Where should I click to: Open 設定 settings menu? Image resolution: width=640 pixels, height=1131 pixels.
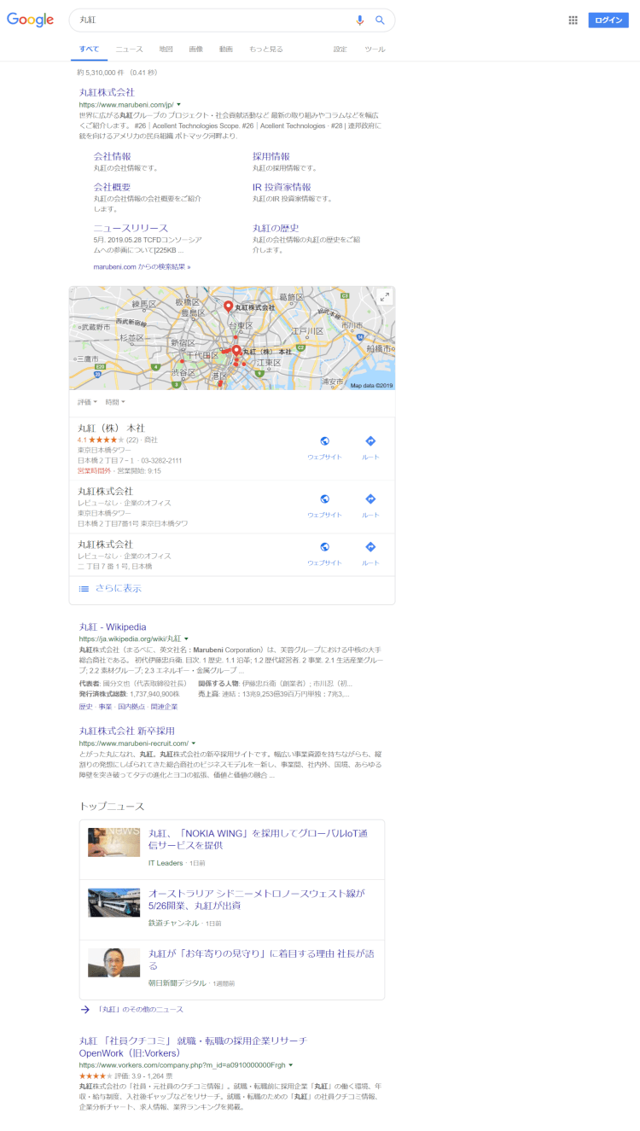(x=340, y=50)
